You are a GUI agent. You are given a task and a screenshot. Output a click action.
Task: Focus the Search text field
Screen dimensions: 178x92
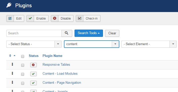[x=34, y=33]
